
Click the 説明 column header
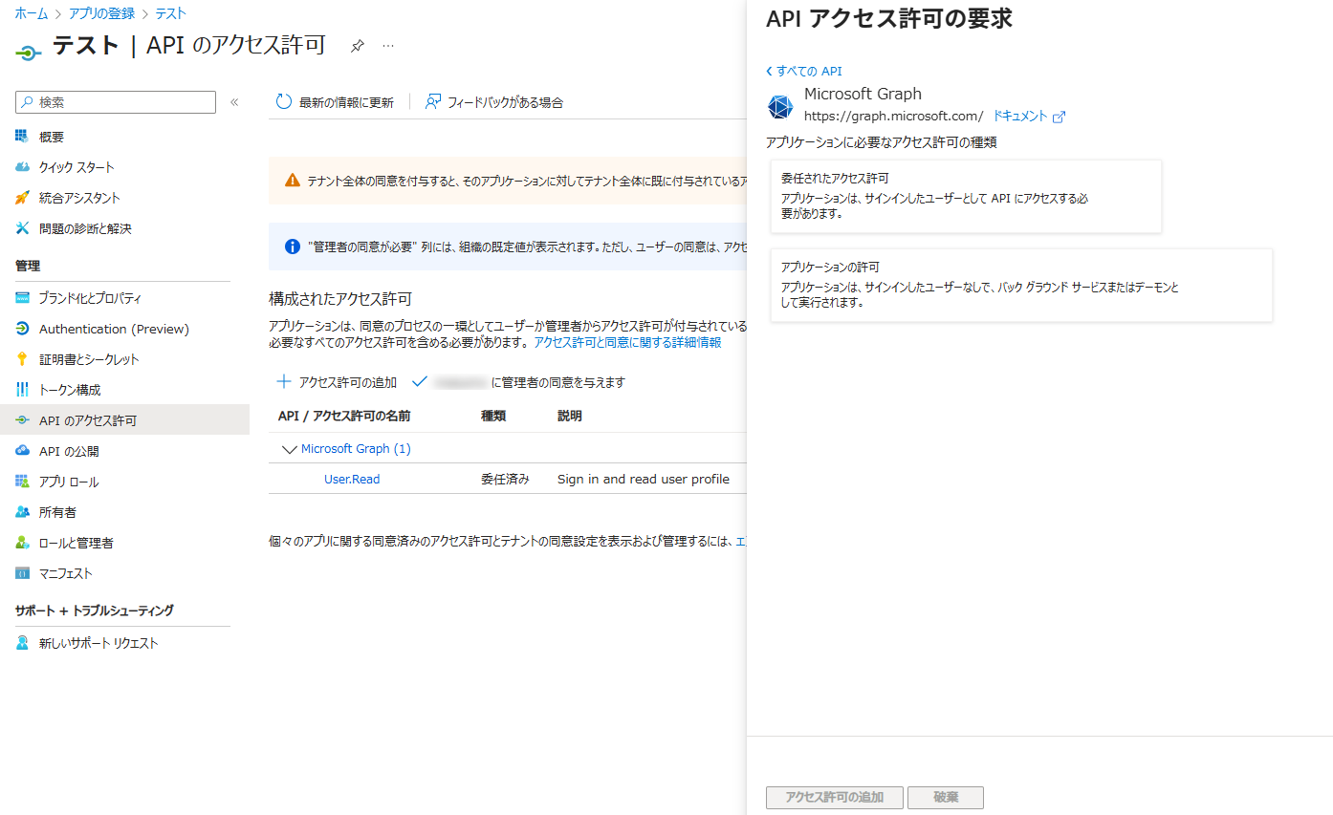click(570, 416)
